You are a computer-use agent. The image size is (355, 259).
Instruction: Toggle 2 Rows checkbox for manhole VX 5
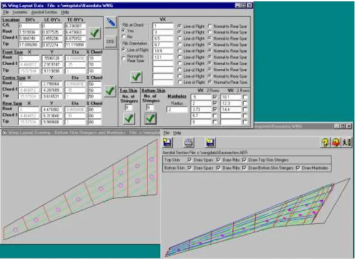click(215, 97)
